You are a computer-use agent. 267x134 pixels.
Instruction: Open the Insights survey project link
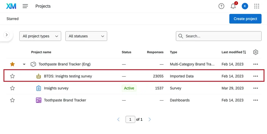[56, 88]
